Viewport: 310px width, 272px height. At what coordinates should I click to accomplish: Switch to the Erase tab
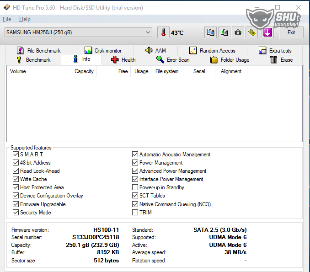click(x=281, y=60)
